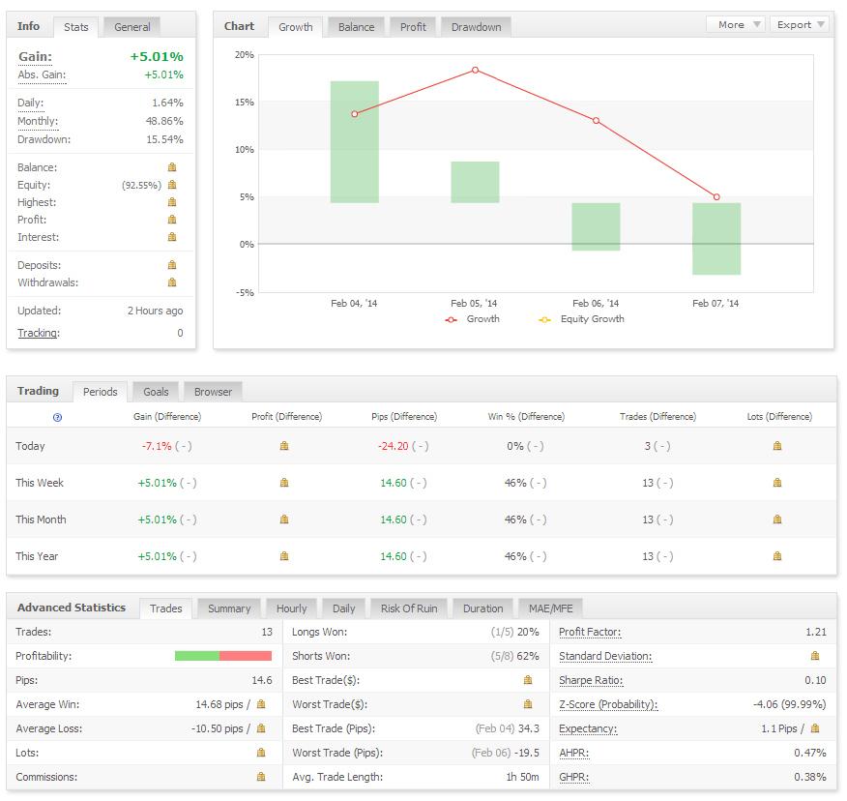Open the Goals tab in Trading
The width and height of the screenshot is (847, 801).
[156, 392]
